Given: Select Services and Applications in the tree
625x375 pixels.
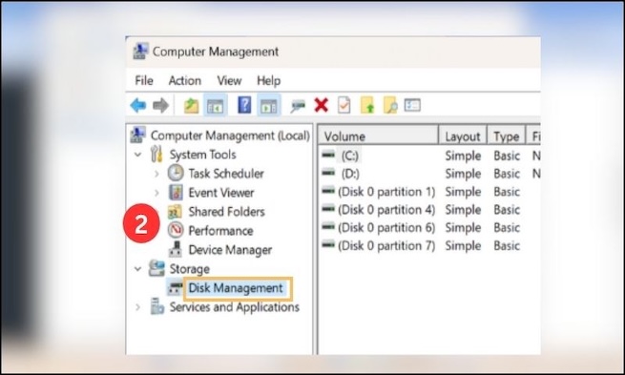Looking at the screenshot, I should [235, 307].
